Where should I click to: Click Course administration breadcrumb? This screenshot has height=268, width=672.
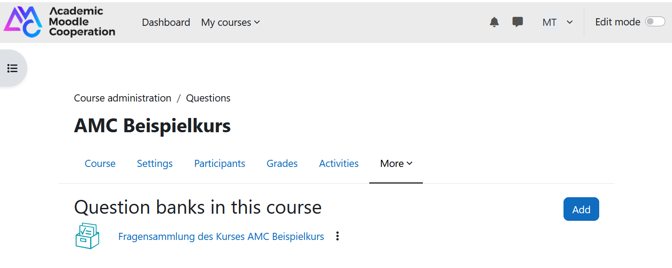pos(123,98)
